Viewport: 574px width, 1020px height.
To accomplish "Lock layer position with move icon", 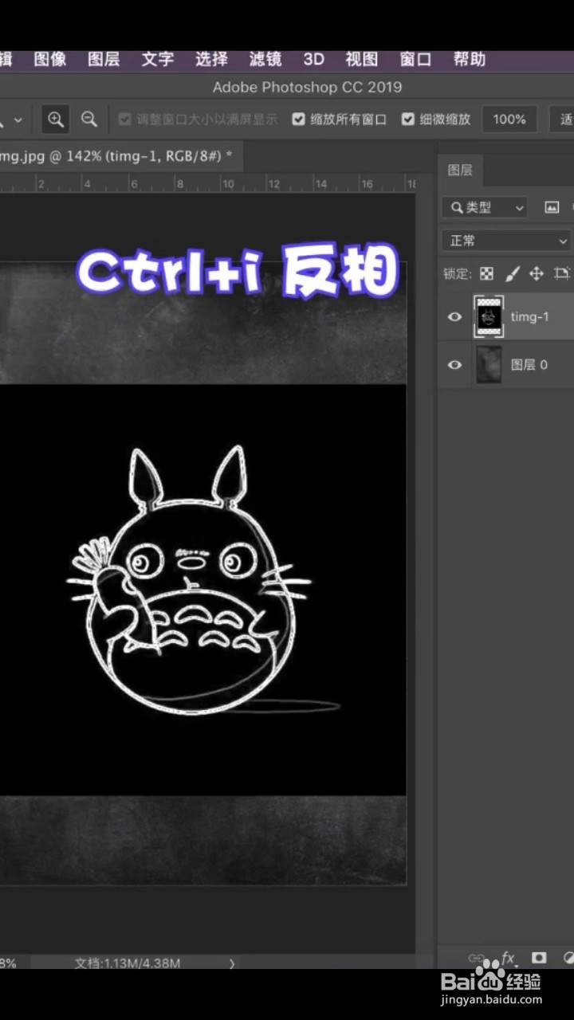I will tap(537, 273).
